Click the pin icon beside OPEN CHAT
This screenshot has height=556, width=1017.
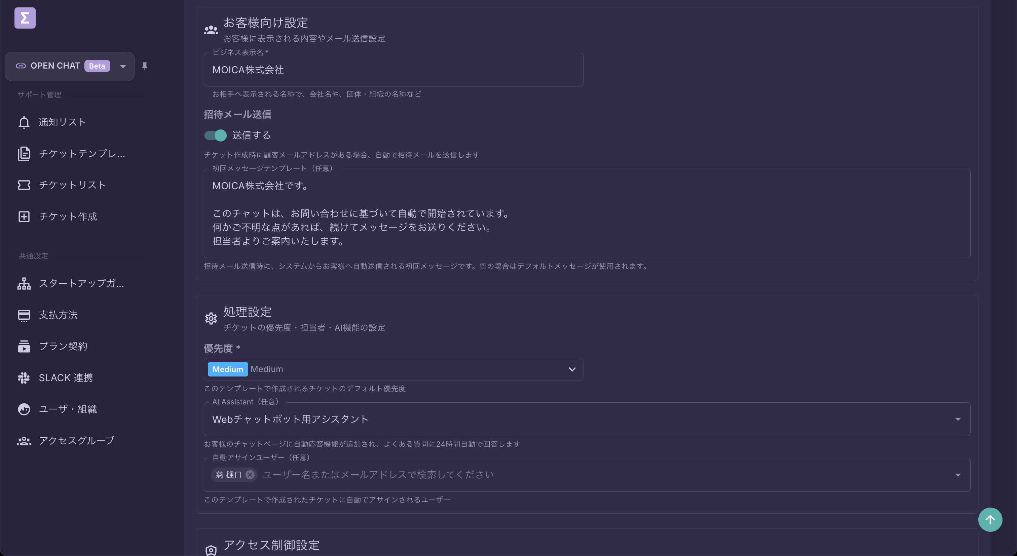pos(145,66)
